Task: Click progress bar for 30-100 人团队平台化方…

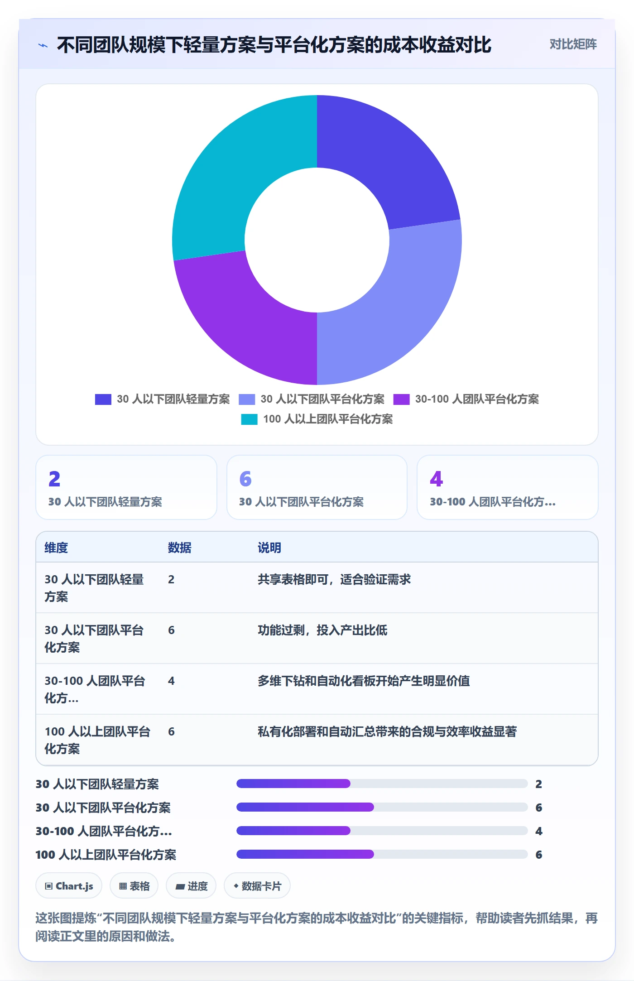Action: (x=382, y=831)
